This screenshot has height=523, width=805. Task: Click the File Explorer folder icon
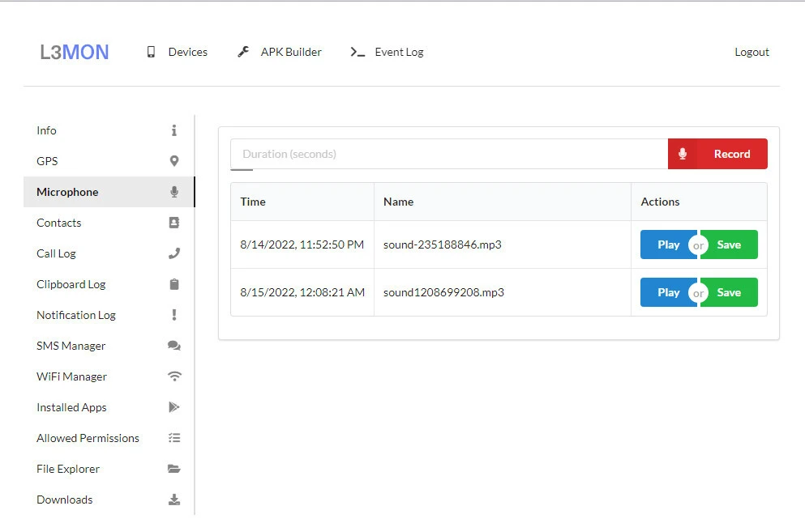(x=173, y=469)
